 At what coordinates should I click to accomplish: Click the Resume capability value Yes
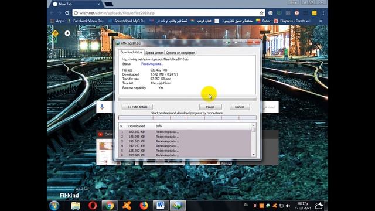tap(161, 88)
